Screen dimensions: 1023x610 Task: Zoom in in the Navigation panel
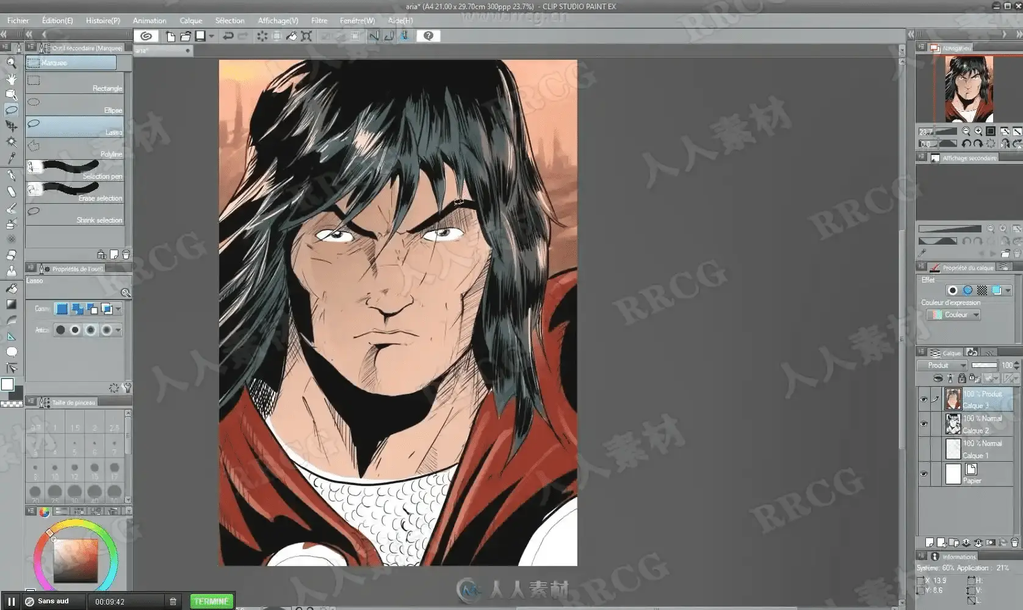click(x=978, y=131)
